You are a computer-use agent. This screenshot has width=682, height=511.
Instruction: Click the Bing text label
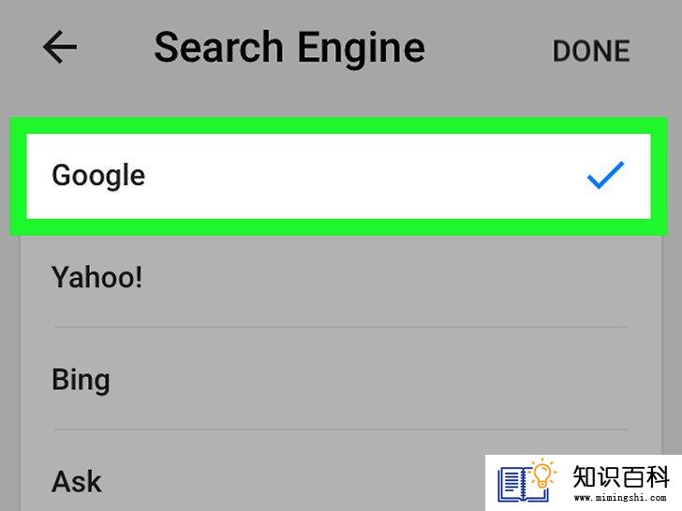(81, 381)
